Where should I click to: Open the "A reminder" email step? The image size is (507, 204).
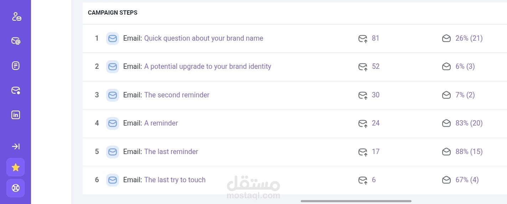161,123
